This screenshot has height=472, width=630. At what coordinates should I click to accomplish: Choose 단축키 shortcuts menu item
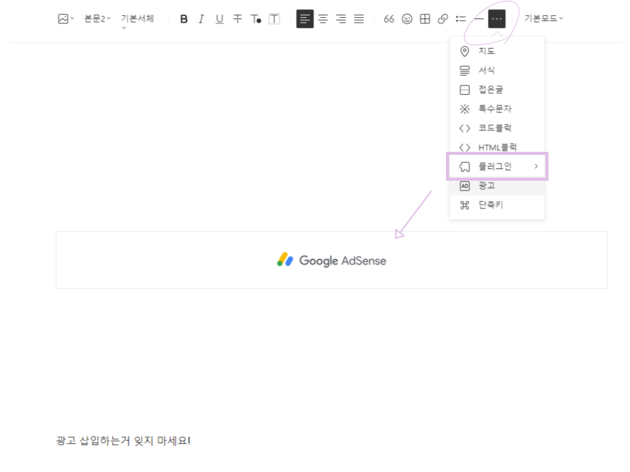click(x=497, y=205)
